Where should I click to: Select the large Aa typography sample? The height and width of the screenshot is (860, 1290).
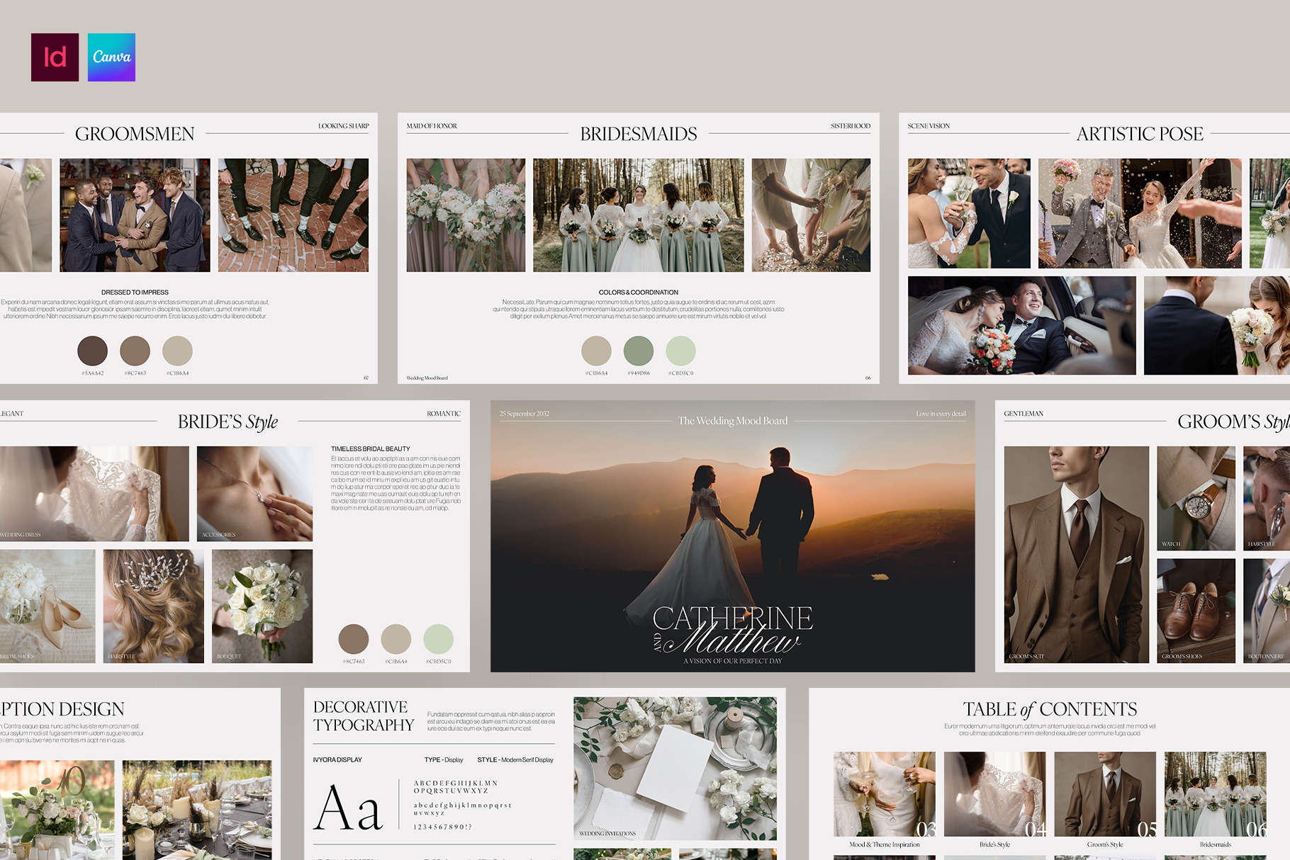click(348, 807)
